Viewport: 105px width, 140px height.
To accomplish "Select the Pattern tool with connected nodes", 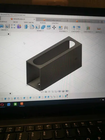I will 13,26.
